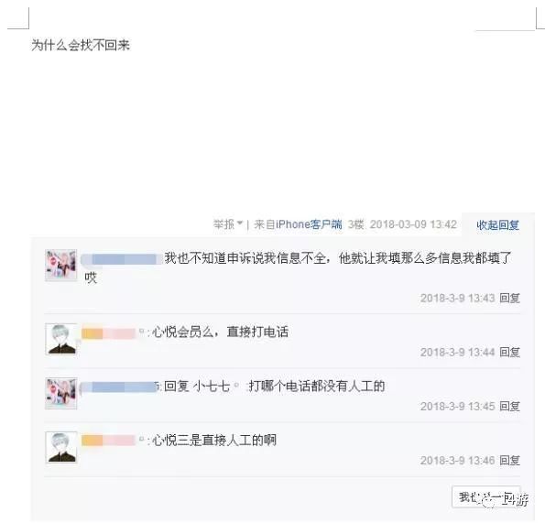Image resolution: width=545 pixels, height=523 pixels.
Task: Click 回复 beside the 13:43 timestamp
Action: point(509,299)
